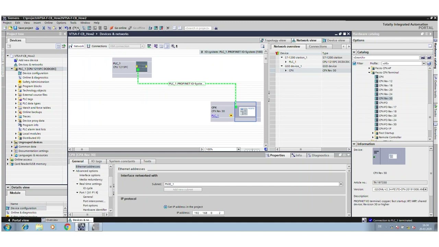Open the Project menu
The image size is (439, 247).
point(7,23)
